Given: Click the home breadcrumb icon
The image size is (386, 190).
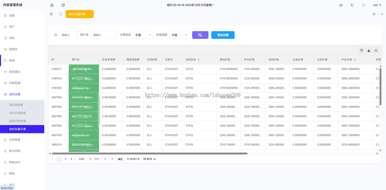Looking at the screenshot, I should click(x=60, y=14).
